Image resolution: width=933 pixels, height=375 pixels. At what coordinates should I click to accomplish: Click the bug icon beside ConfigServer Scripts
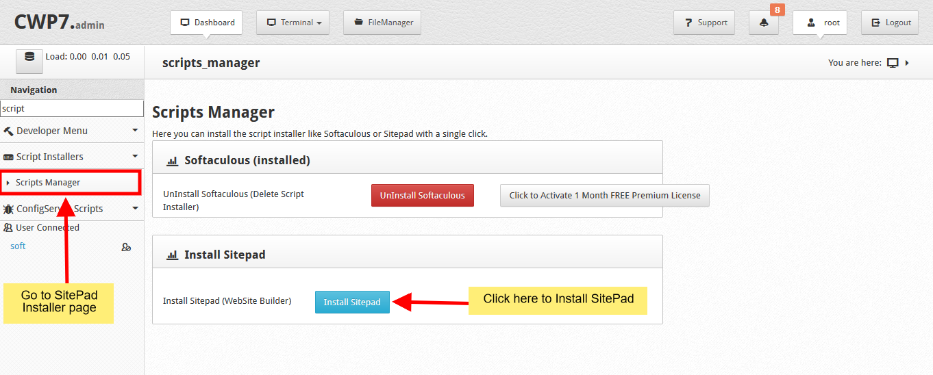[8, 209]
